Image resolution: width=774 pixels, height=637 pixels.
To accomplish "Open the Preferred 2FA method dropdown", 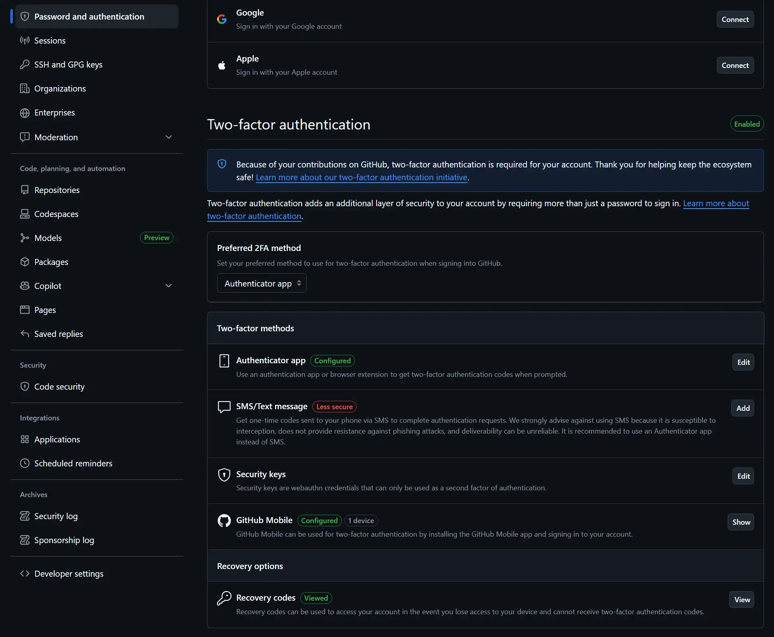I will [261, 283].
